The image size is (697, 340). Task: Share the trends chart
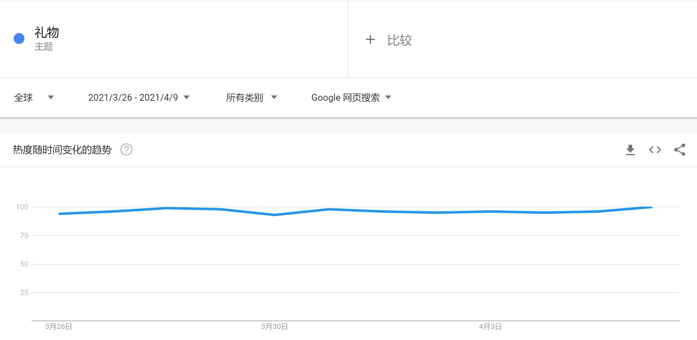679,150
